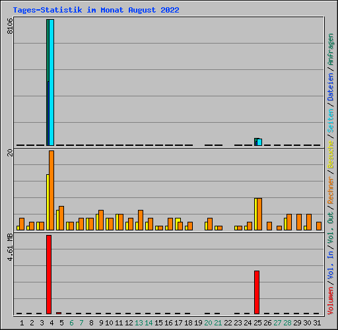
Task: Click the chart title Tages-Statistik im Monat August 2022
Action: [96, 10]
